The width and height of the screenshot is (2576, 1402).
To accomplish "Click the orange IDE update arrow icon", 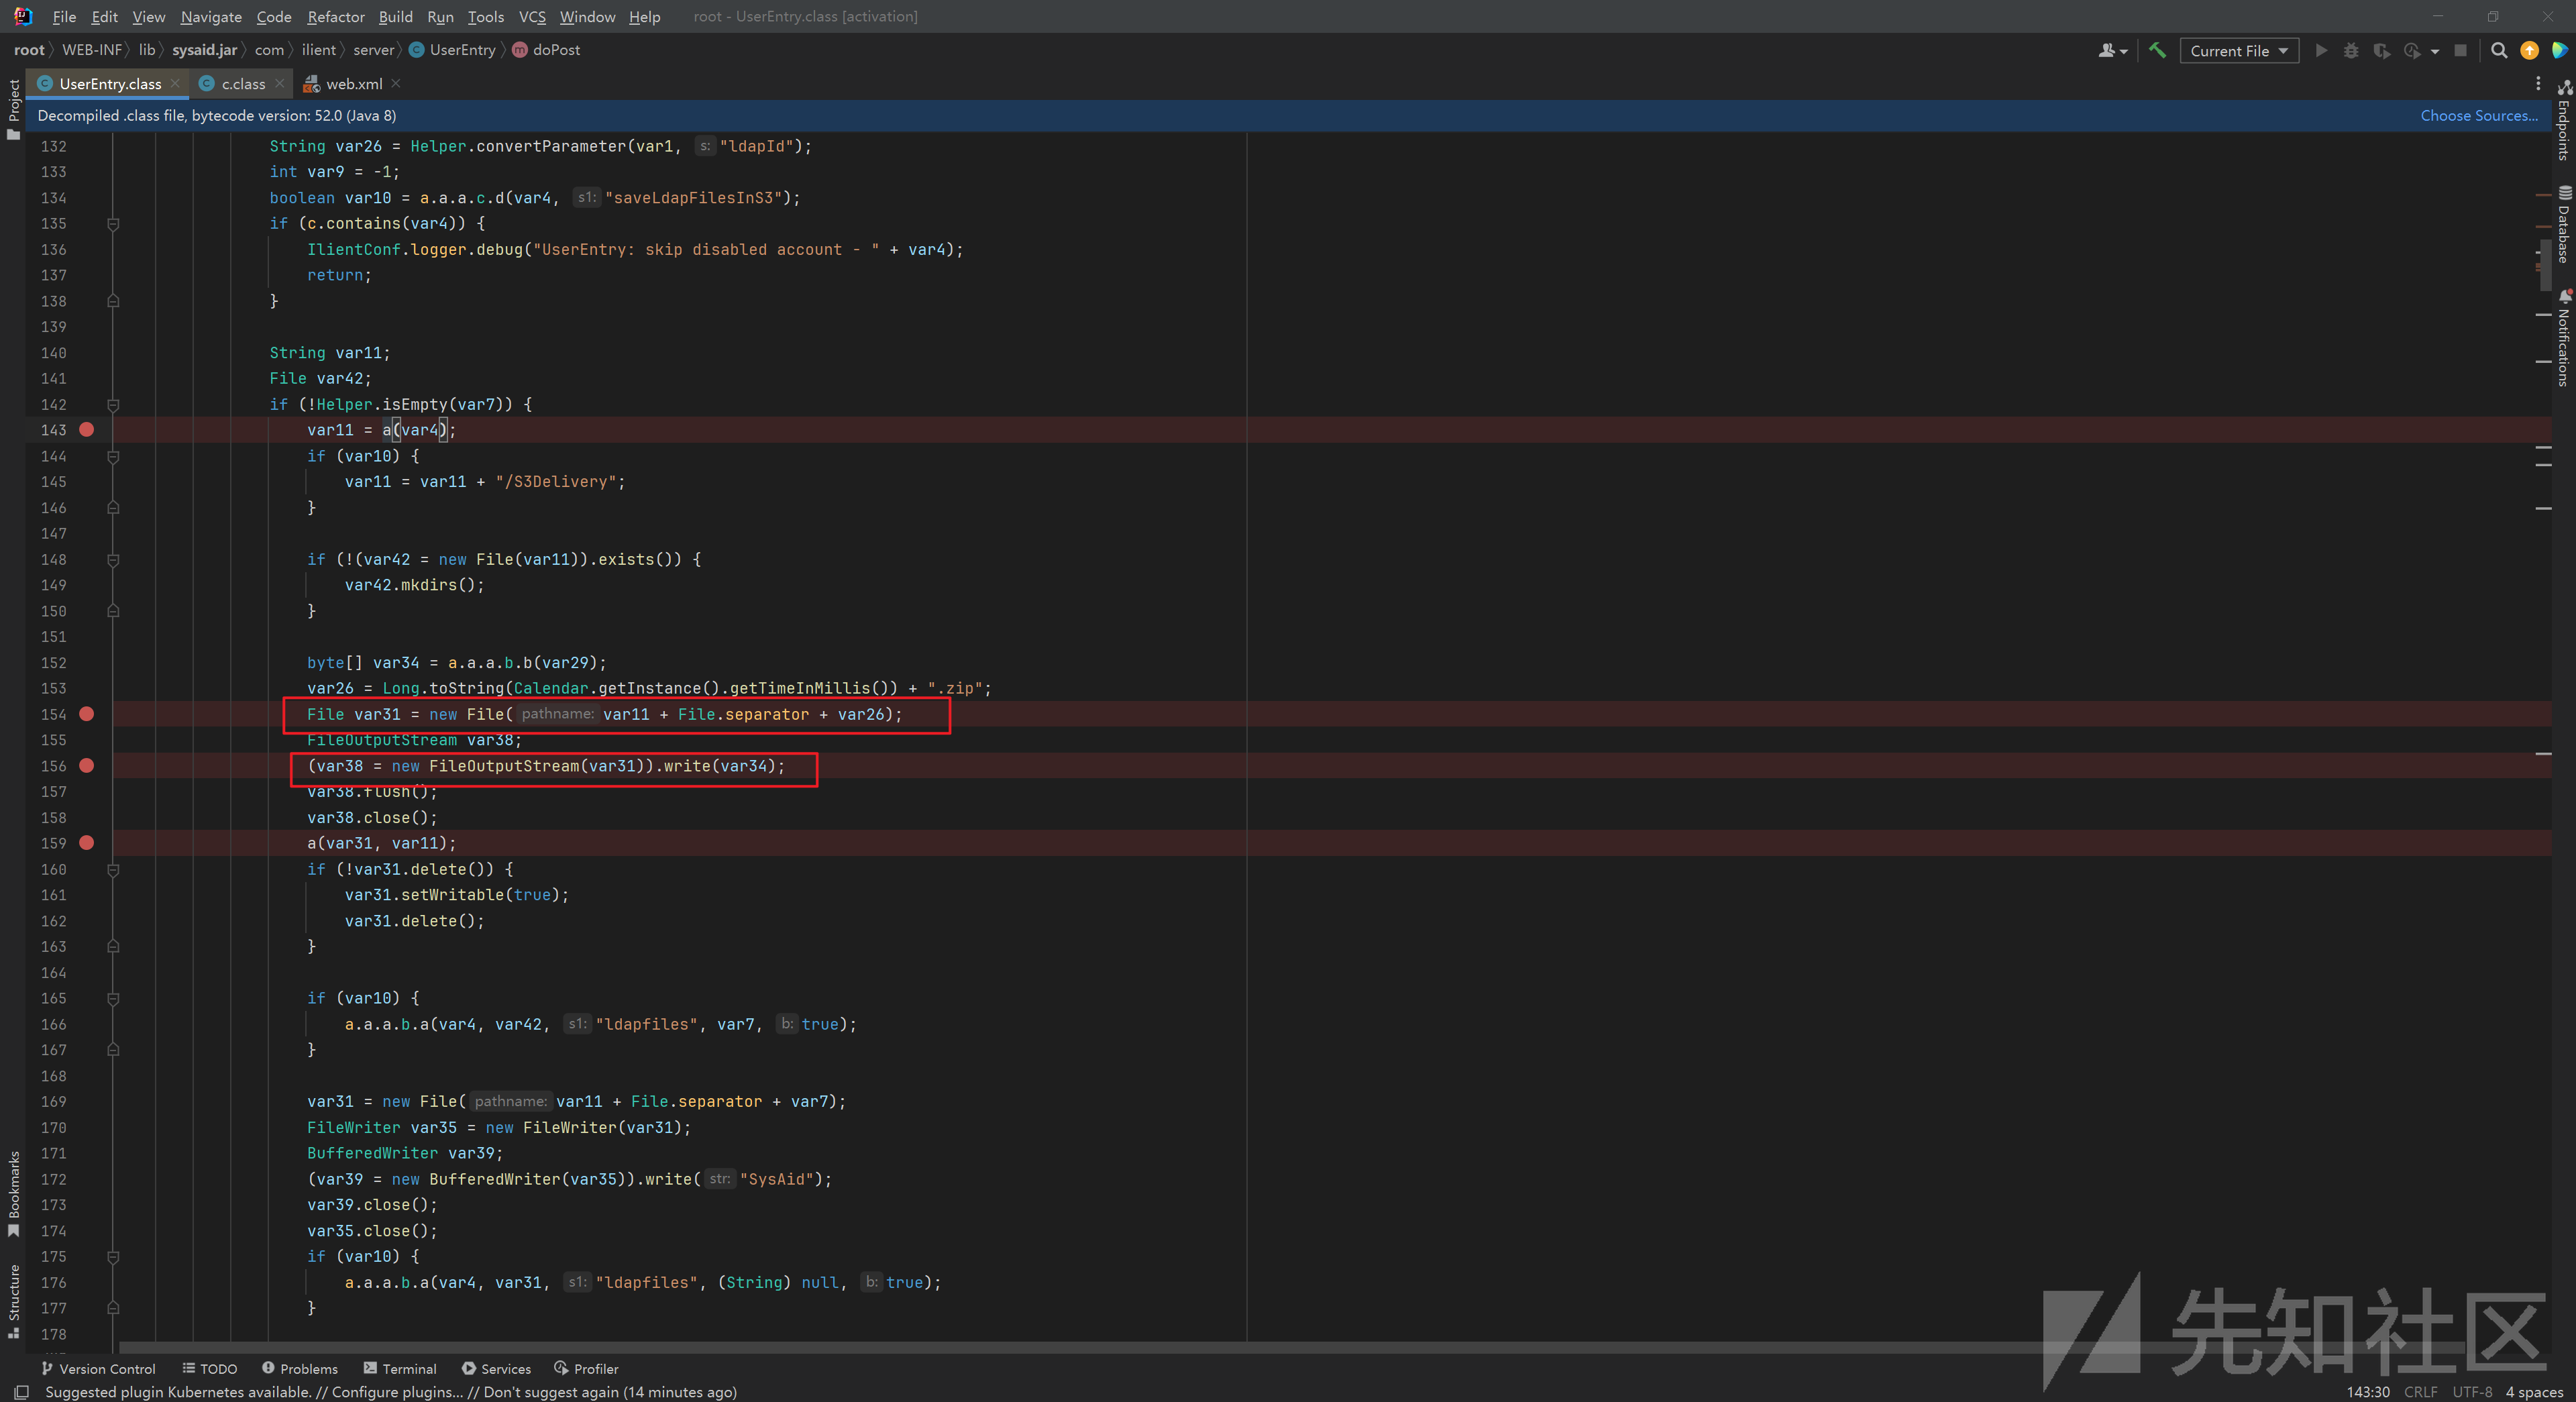I will (x=2529, y=50).
